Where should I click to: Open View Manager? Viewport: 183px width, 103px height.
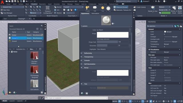click(7, 13)
